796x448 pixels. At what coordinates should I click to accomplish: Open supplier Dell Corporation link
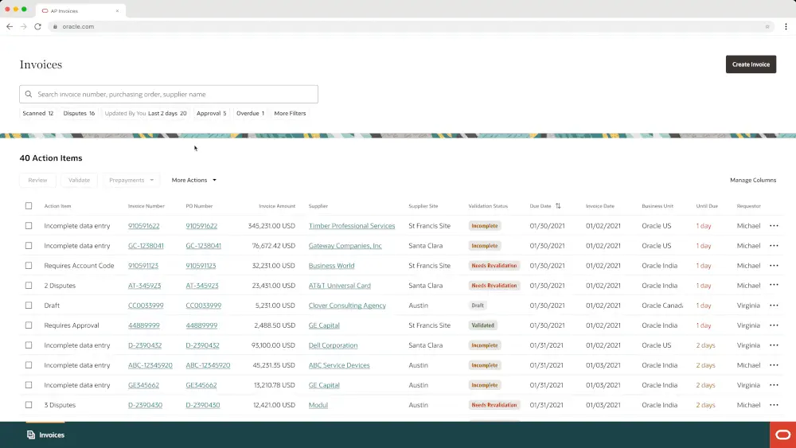333,345
